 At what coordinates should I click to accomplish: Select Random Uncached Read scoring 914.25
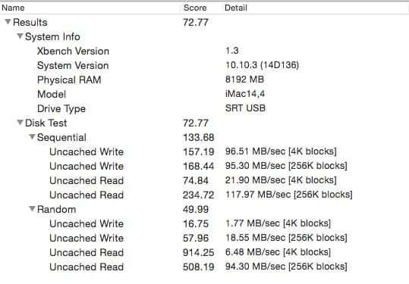pyautogui.click(x=205, y=252)
